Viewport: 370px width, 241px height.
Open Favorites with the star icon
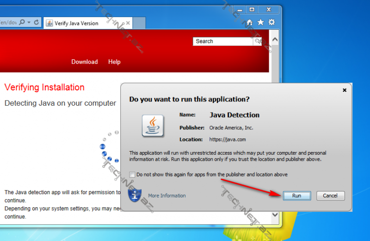coord(260,22)
